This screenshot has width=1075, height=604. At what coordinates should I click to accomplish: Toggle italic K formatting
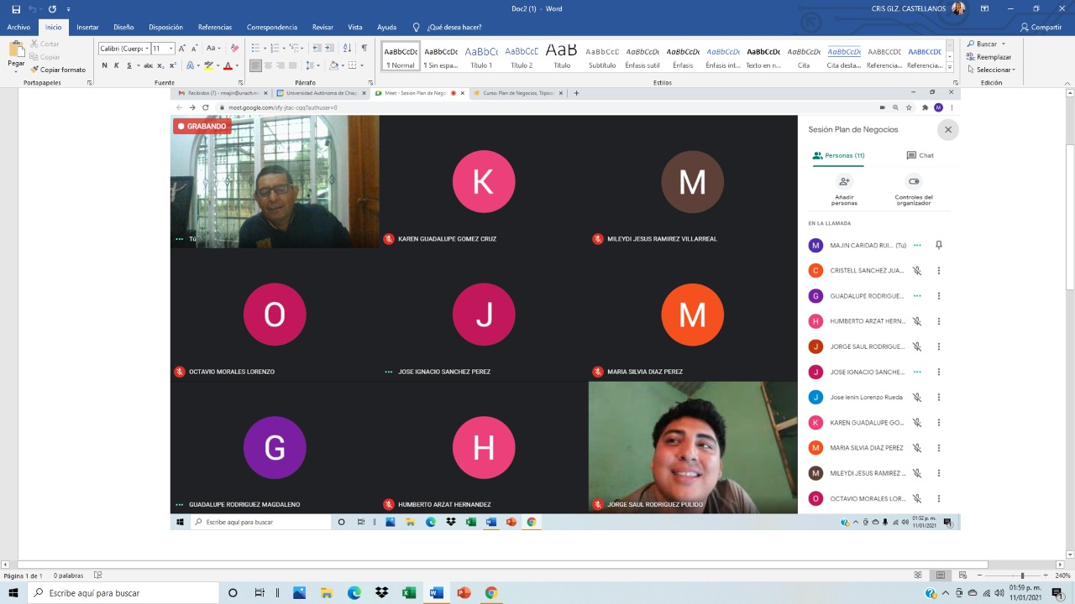click(116, 65)
